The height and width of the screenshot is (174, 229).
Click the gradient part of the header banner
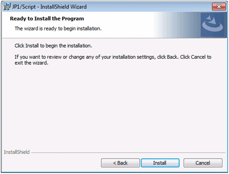(x=176, y=25)
